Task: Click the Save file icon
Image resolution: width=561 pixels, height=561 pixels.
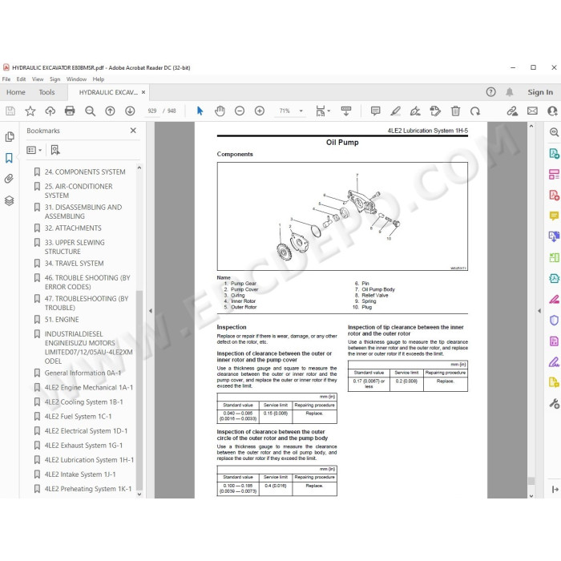Action: pyautogui.click(x=10, y=111)
